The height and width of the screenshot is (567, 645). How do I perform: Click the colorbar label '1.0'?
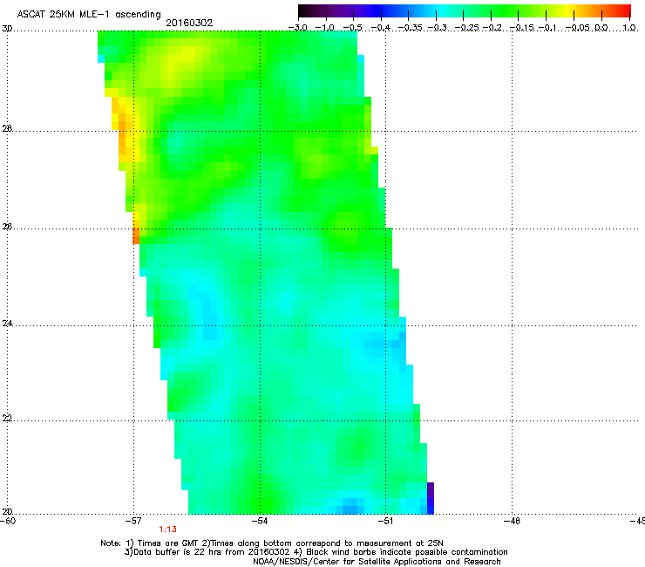coord(629,28)
